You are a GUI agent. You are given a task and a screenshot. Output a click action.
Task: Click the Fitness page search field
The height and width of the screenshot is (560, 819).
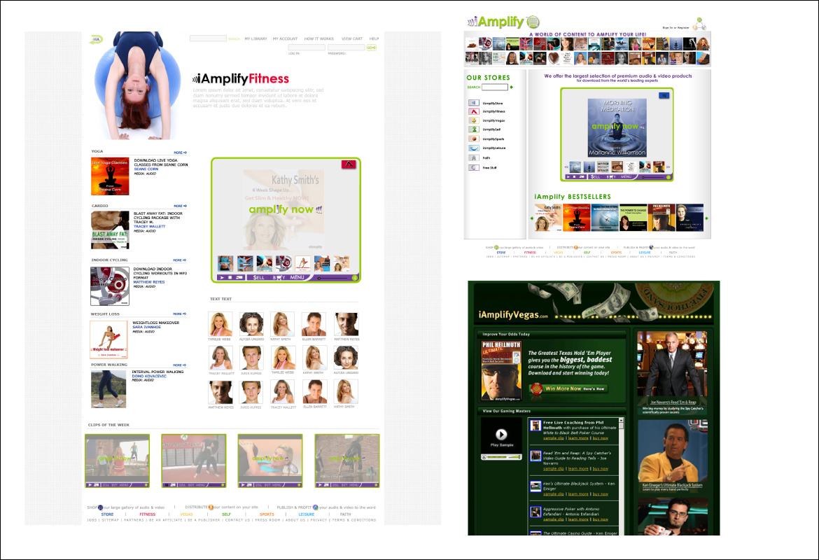click(208, 38)
